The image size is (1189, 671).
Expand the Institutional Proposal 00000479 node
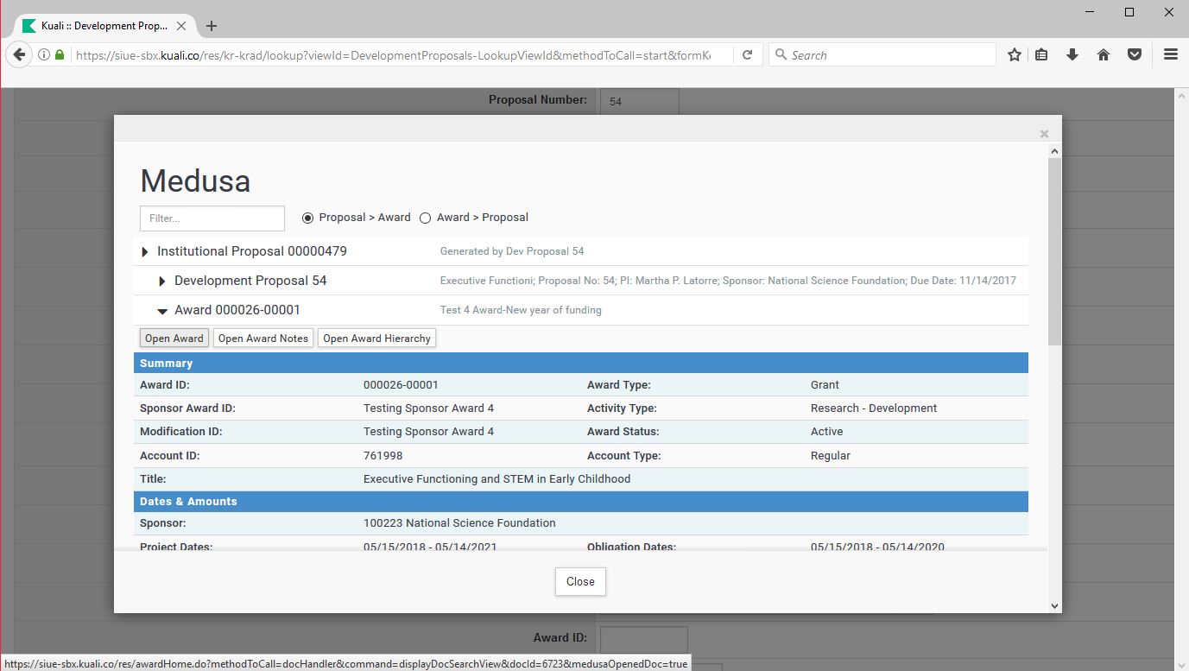tap(145, 252)
